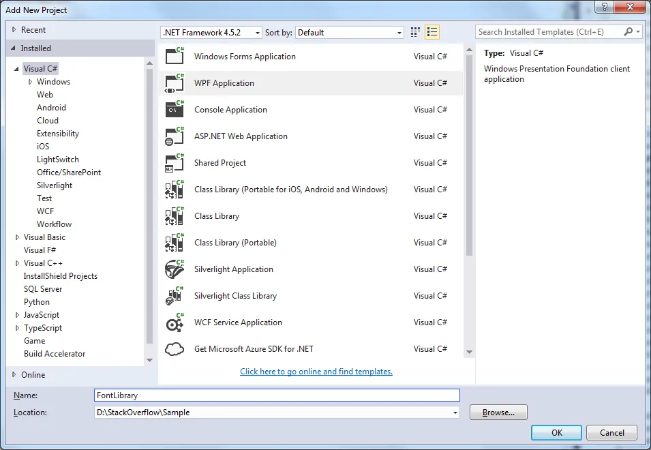Collapse the Visual C# tree node

click(x=16, y=69)
